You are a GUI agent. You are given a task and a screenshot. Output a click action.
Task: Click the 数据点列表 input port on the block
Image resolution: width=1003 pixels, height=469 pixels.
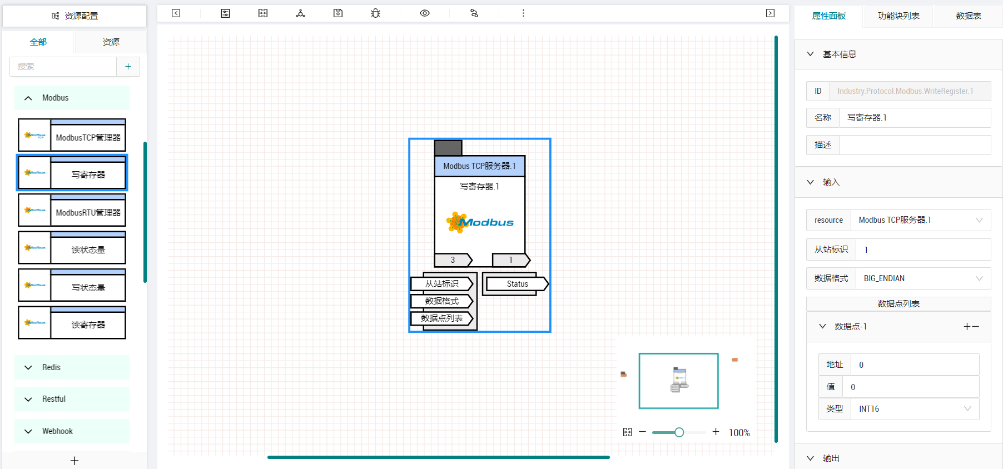coord(442,318)
